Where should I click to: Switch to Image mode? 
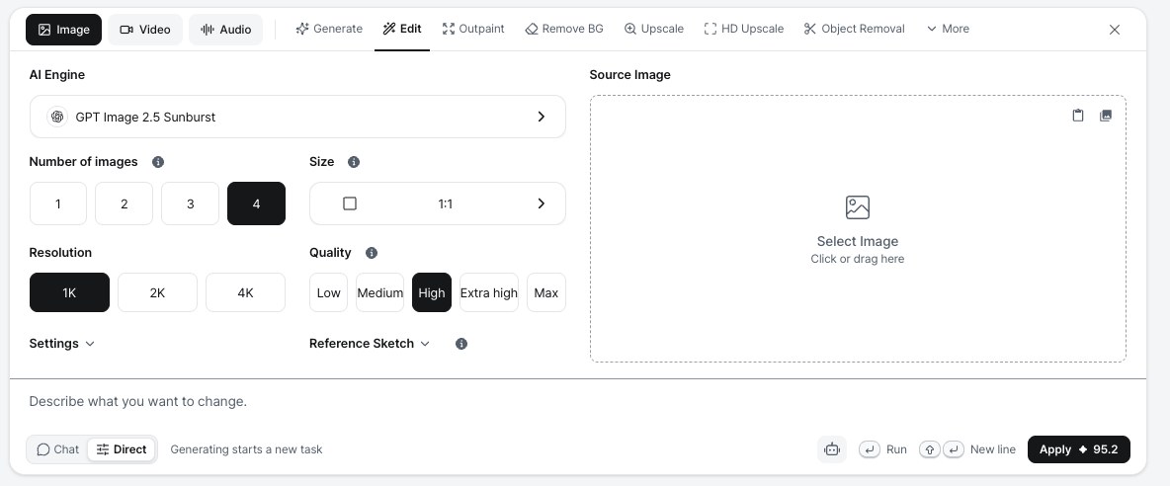coord(63,30)
